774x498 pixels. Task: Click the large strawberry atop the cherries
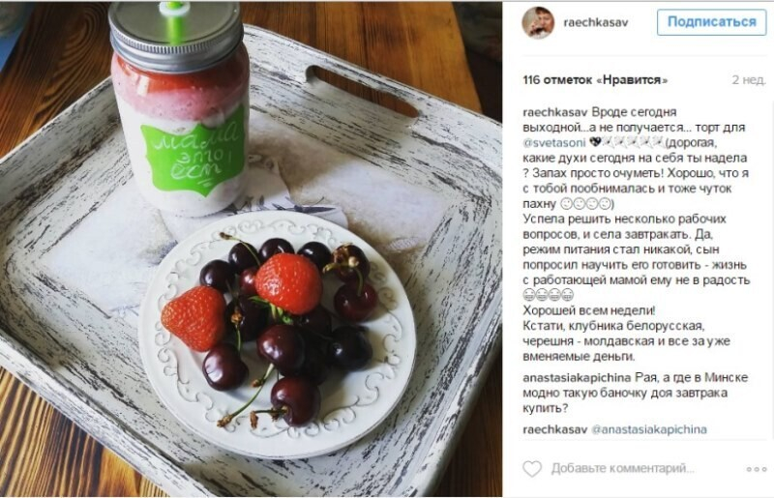288,283
